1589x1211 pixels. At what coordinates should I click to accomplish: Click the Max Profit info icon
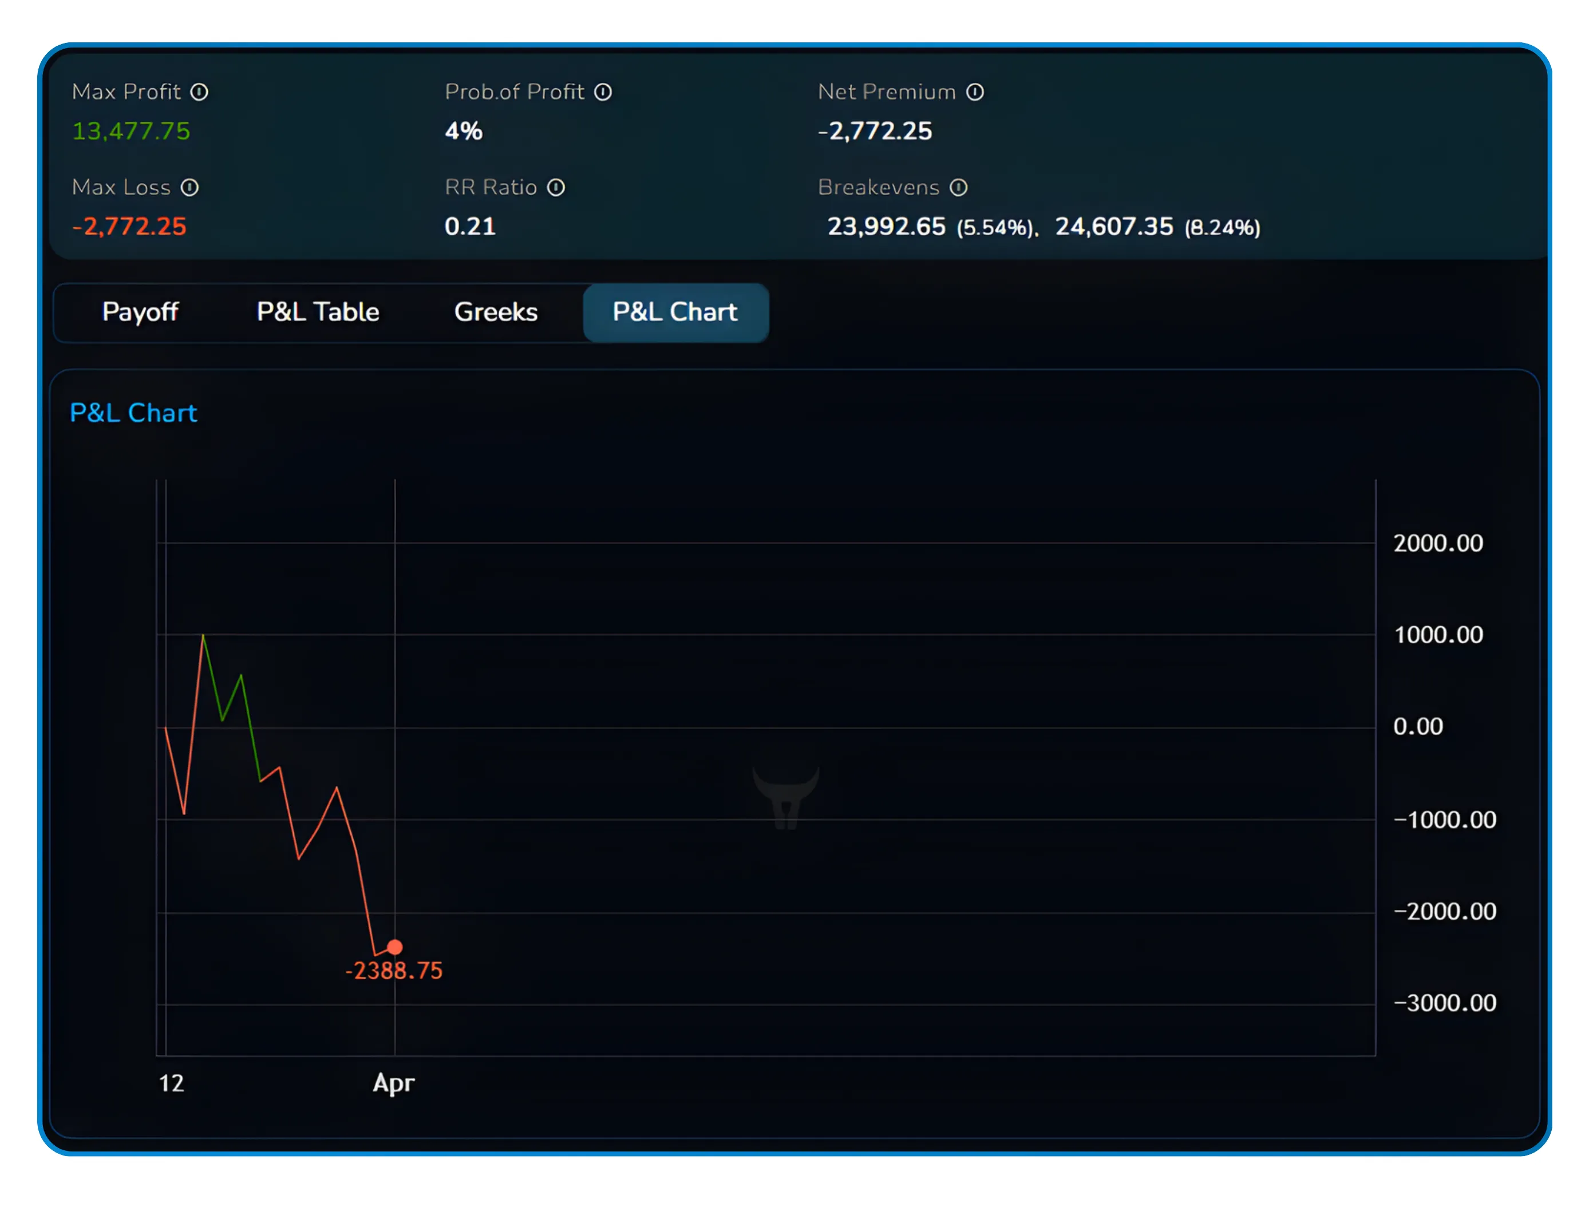(199, 92)
